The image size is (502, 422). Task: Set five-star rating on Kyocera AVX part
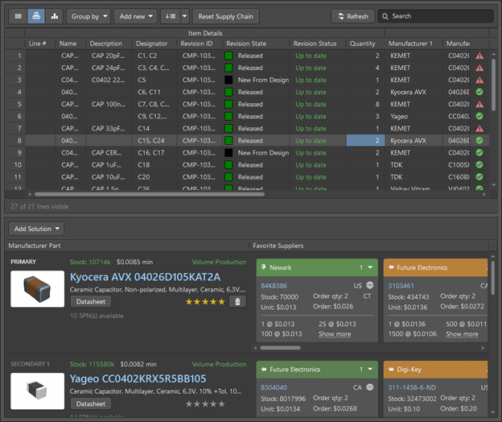click(x=220, y=301)
